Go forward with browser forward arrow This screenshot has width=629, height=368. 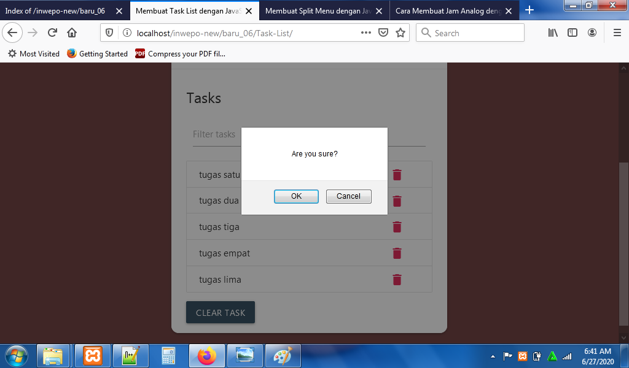click(33, 33)
